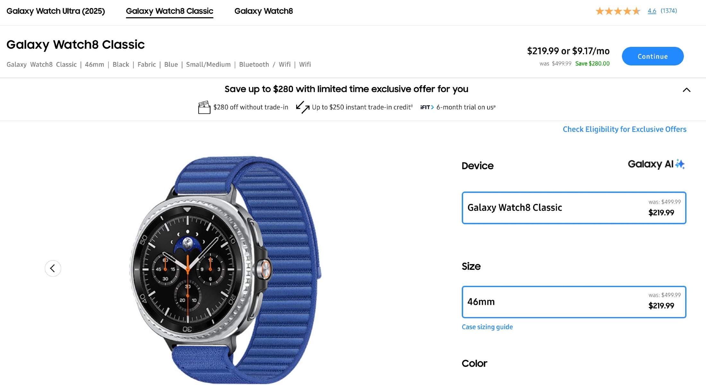
Task: Click the 1374 reviews count
Action: (x=669, y=11)
